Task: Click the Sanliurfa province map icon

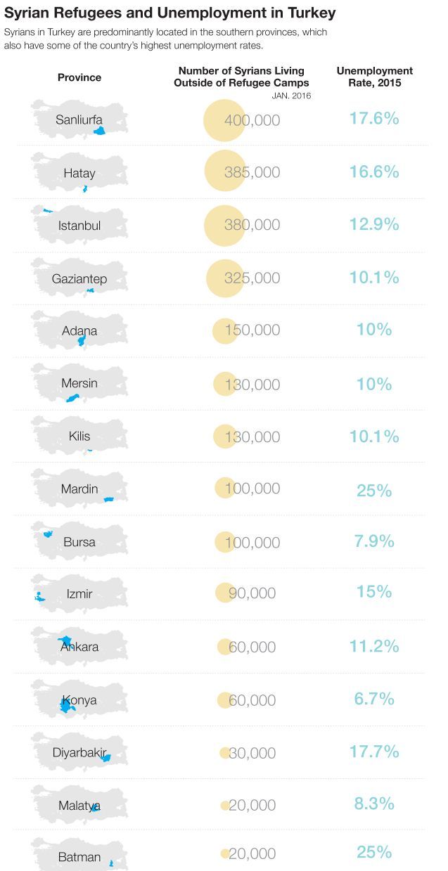Action: (x=79, y=119)
